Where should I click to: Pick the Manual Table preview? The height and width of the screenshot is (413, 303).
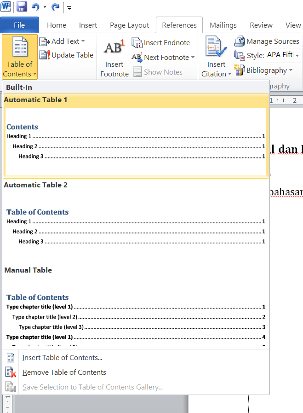click(135, 313)
